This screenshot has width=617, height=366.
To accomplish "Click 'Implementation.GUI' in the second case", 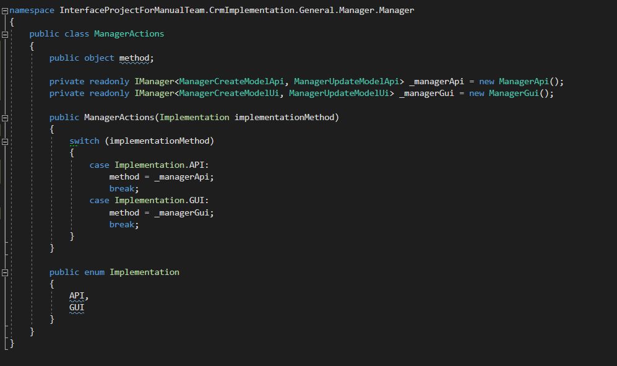I will pos(160,201).
